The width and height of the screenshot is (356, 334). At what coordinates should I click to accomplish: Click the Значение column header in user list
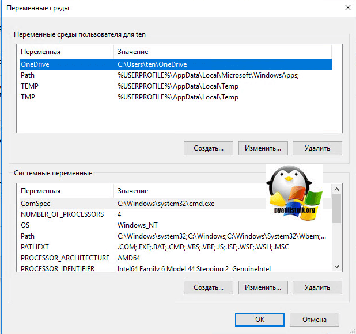(222, 52)
